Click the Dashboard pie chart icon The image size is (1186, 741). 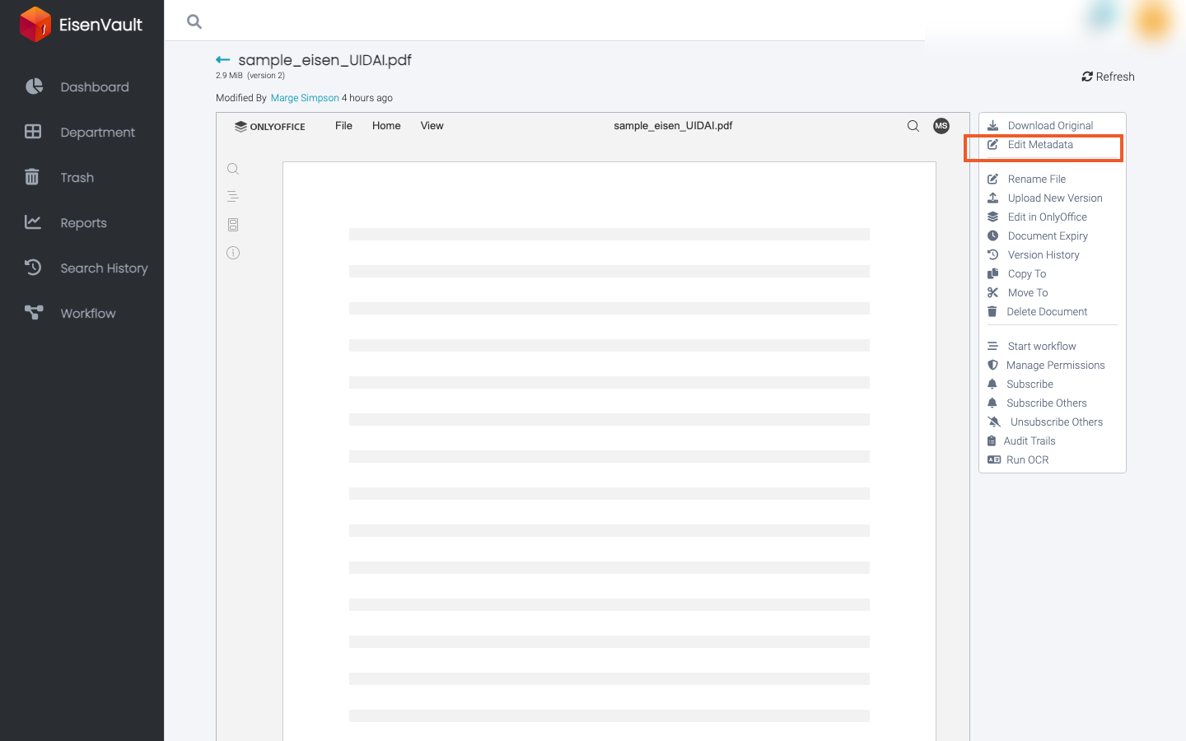click(34, 86)
